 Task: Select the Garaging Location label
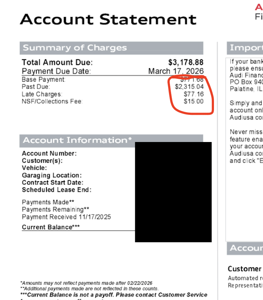pyautogui.click(x=52, y=175)
